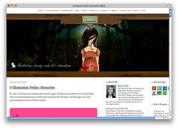Image resolution: width=178 pixels, height=128 pixels.
Task: Open the Jewelry nav item
Action: [x=104, y=11]
